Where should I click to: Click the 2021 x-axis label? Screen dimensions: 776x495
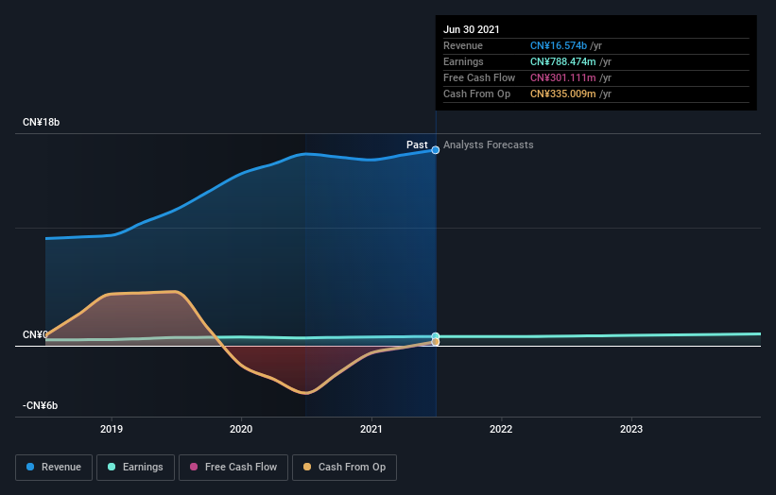pos(371,429)
